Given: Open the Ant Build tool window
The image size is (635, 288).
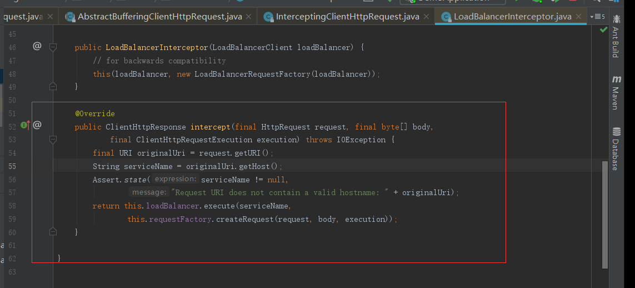Looking at the screenshot, I should click(x=616, y=37).
